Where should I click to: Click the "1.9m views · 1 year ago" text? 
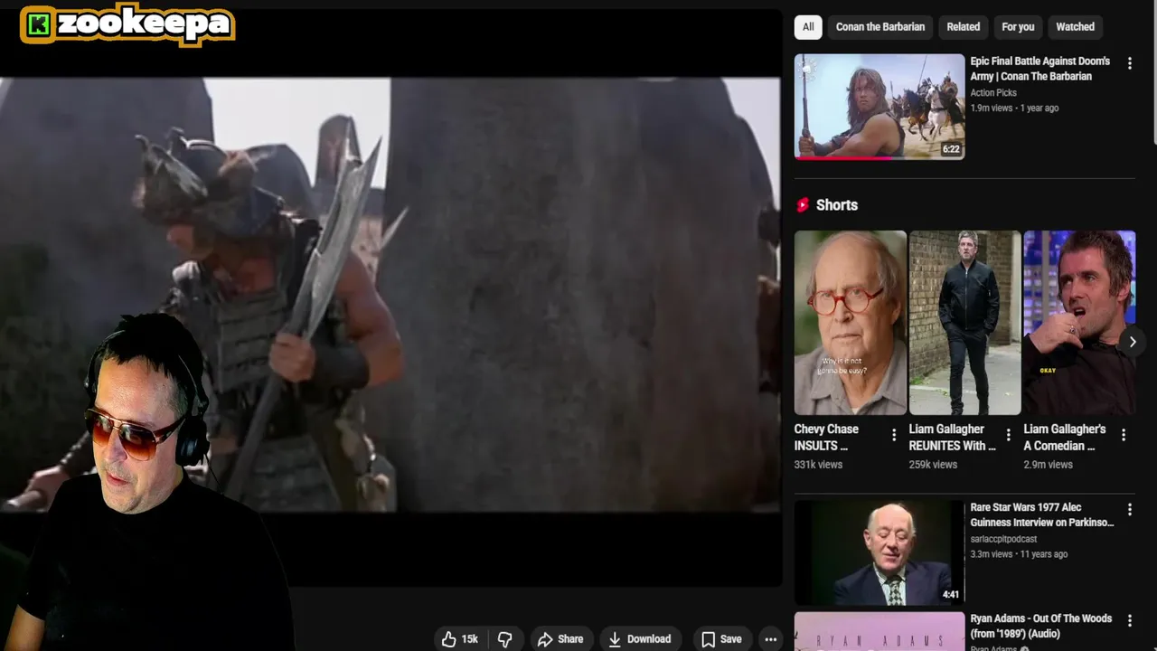click(x=1014, y=108)
